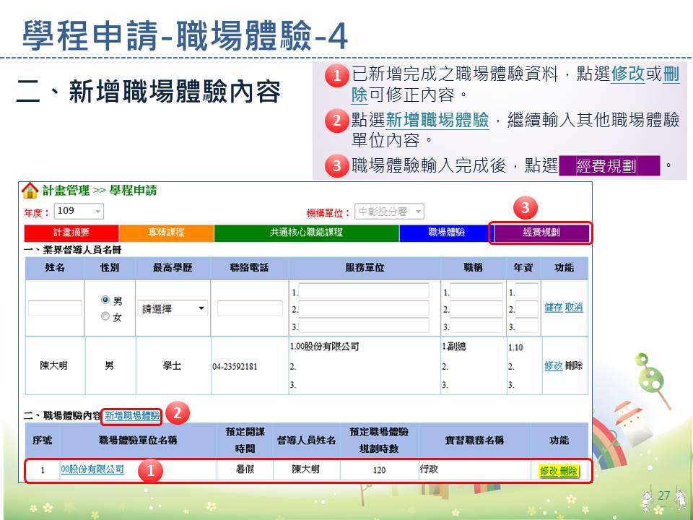The width and height of the screenshot is (693, 520).
Task: Choose the 女 radio button
Action: [x=105, y=316]
